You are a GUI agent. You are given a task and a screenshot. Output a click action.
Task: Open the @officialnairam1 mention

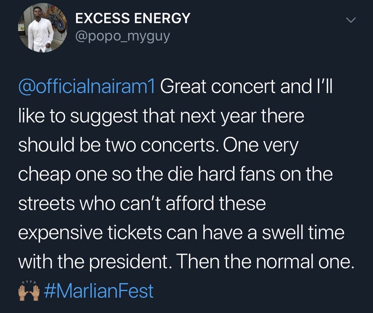(x=87, y=86)
